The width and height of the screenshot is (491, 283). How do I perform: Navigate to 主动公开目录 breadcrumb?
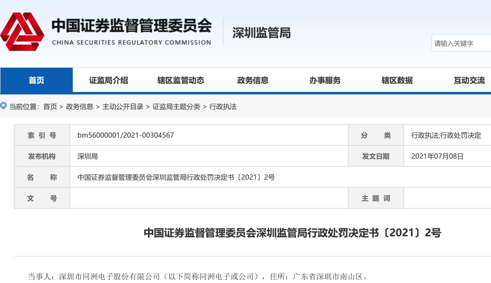[x=123, y=107]
